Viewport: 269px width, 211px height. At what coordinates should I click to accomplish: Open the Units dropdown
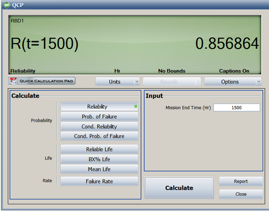(x=117, y=81)
